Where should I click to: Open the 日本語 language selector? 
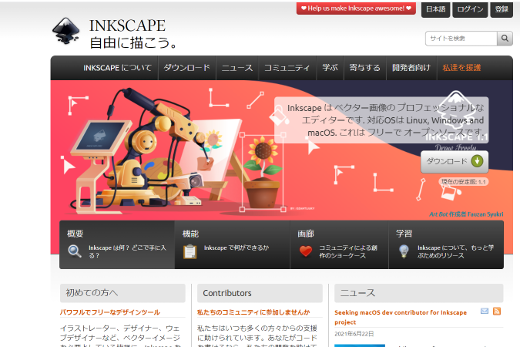click(435, 9)
